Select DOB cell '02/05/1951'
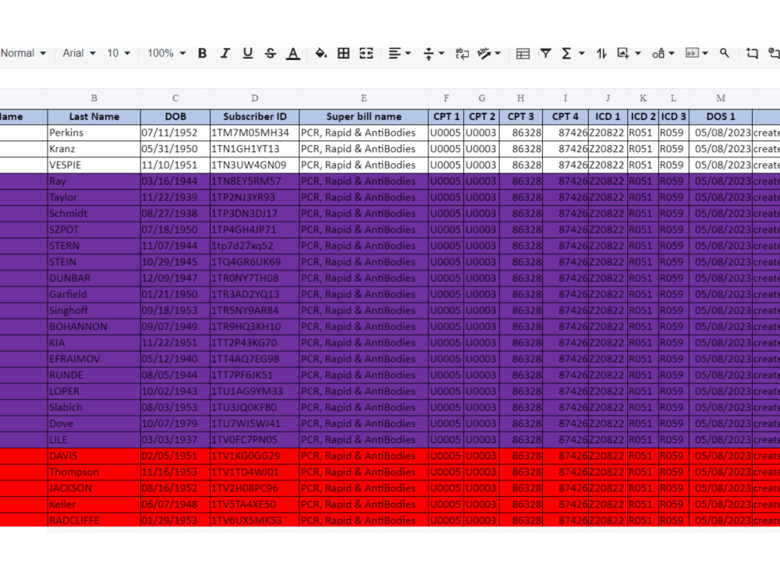The image size is (780, 585). tap(175, 456)
